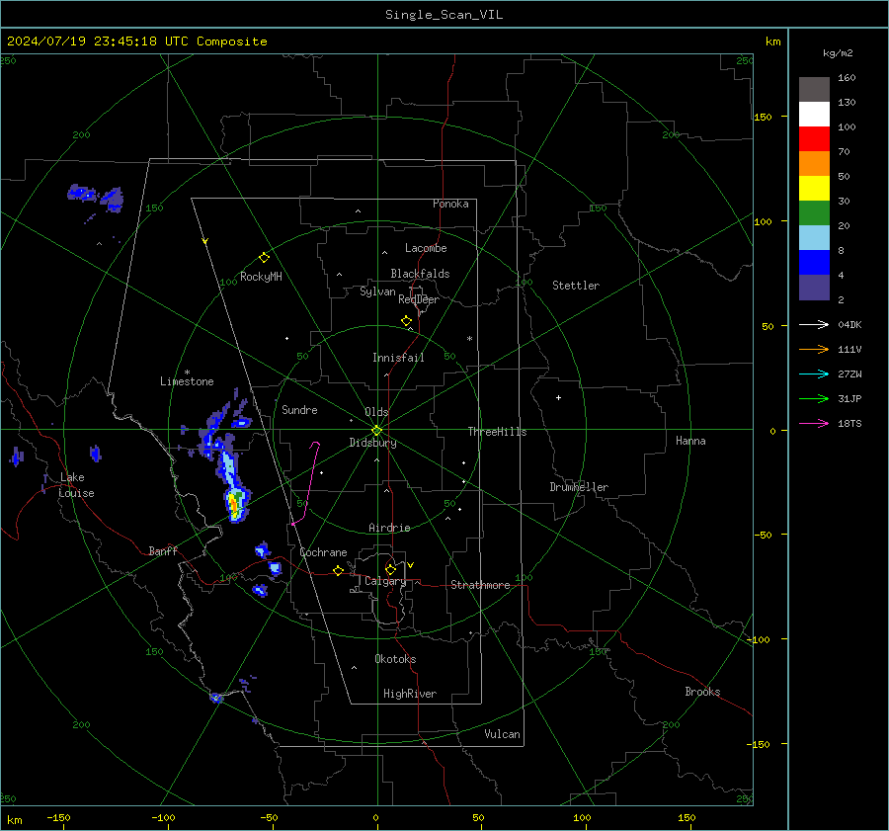889x831 pixels.
Task: Click the Stettler label
Action: (576, 286)
